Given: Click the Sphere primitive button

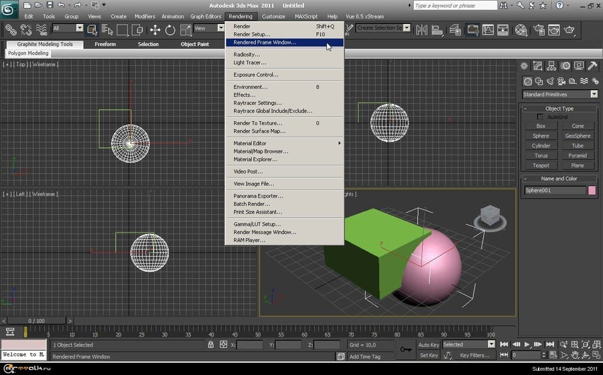Looking at the screenshot, I should point(541,136).
